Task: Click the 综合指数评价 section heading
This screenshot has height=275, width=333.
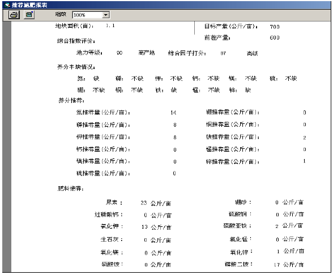Action: pos(76,41)
